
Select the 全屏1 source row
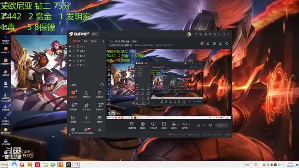click(87, 51)
